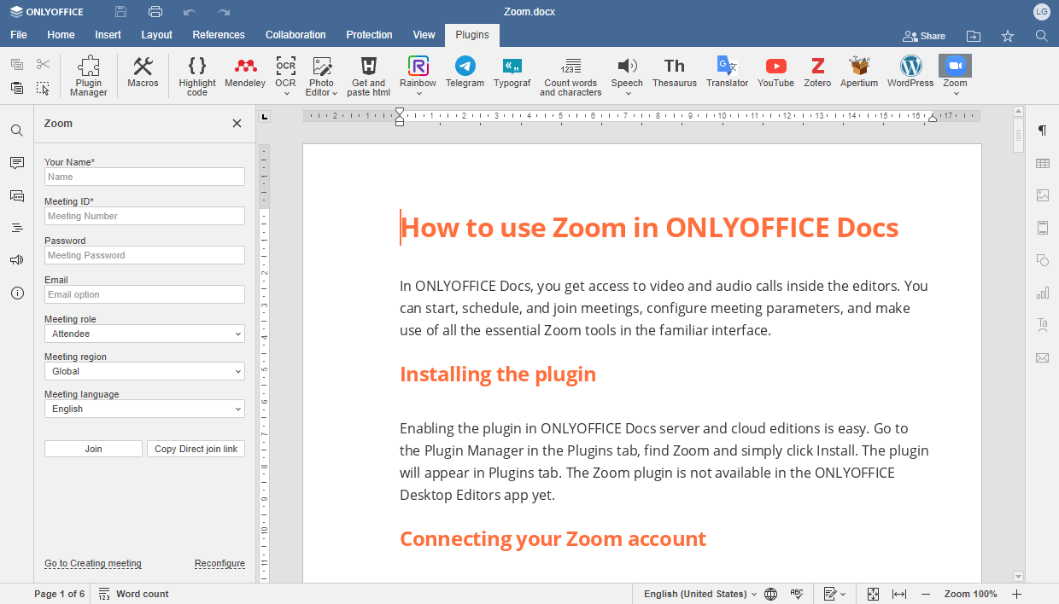This screenshot has width=1059, height=604.
Task: Change document language English (United States)
Action: 700,594
